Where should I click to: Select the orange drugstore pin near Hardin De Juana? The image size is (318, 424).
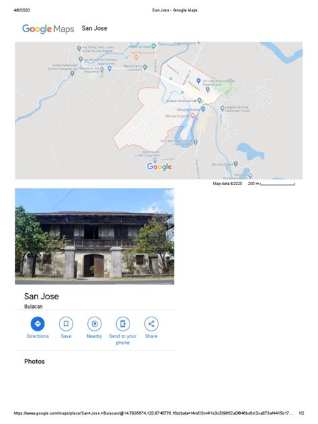[136, 57]
